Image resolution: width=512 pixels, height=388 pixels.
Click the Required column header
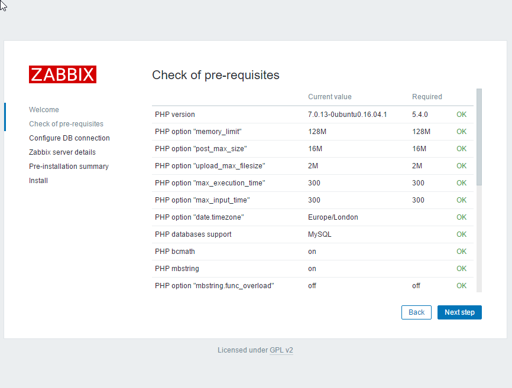click(427, 96)
